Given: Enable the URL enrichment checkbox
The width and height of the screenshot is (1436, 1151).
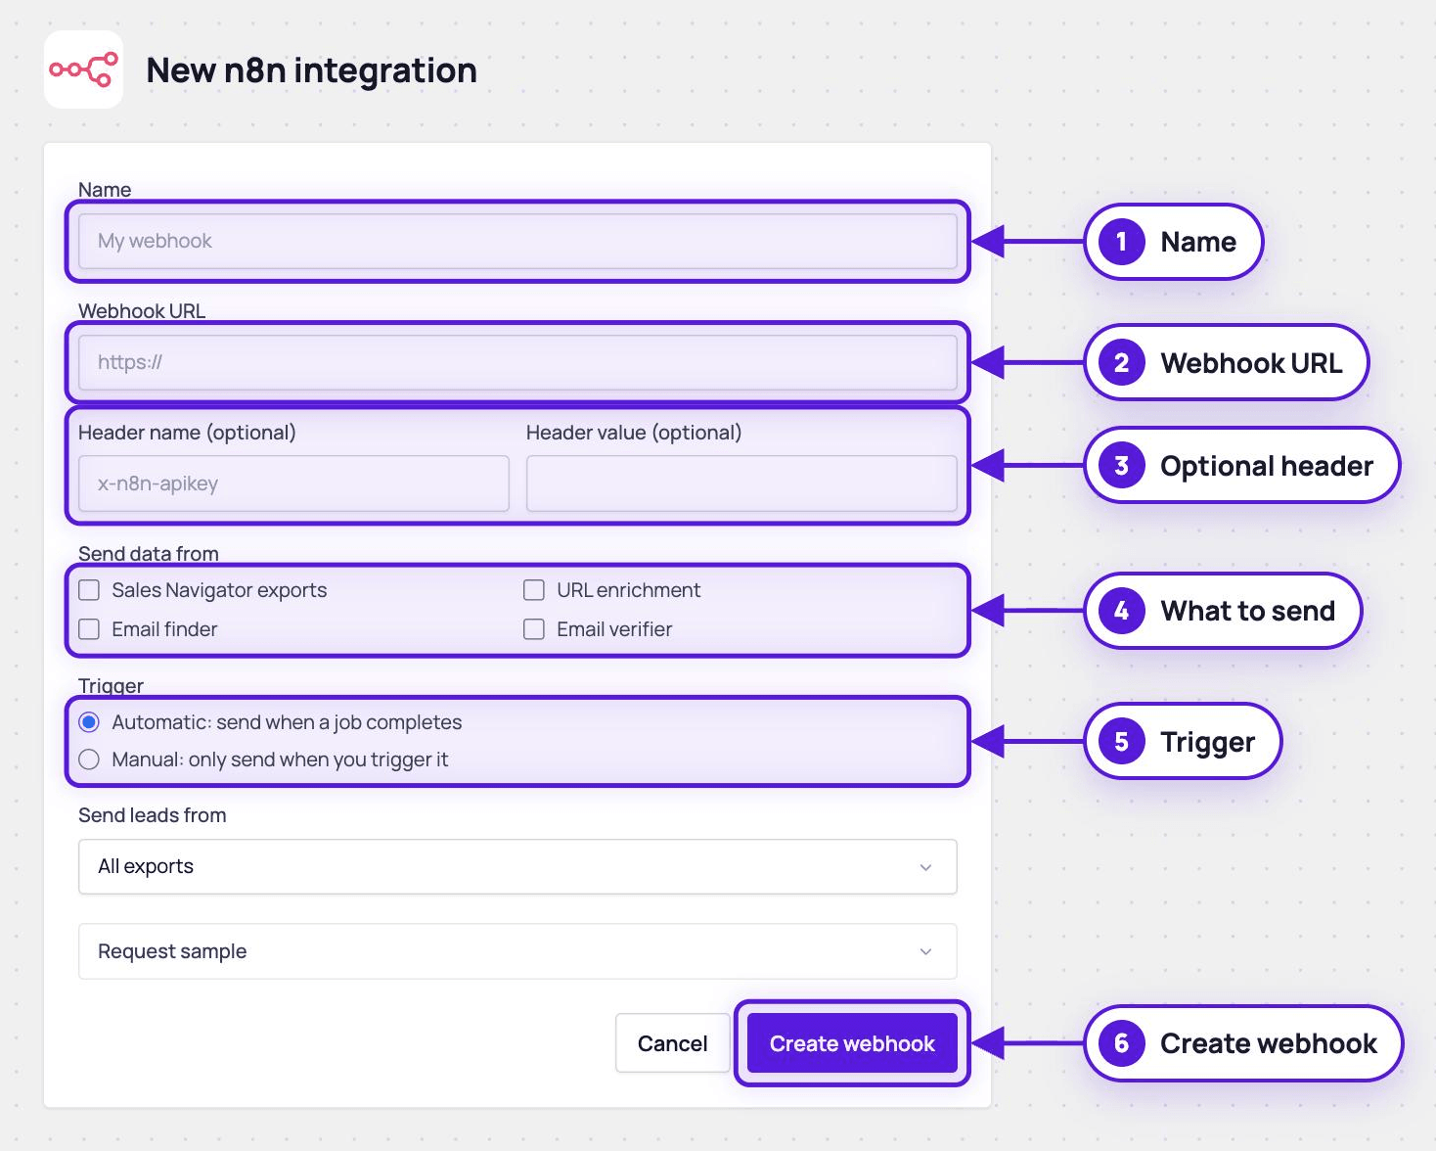Looking at the screenshot, I should coord(534,590).
